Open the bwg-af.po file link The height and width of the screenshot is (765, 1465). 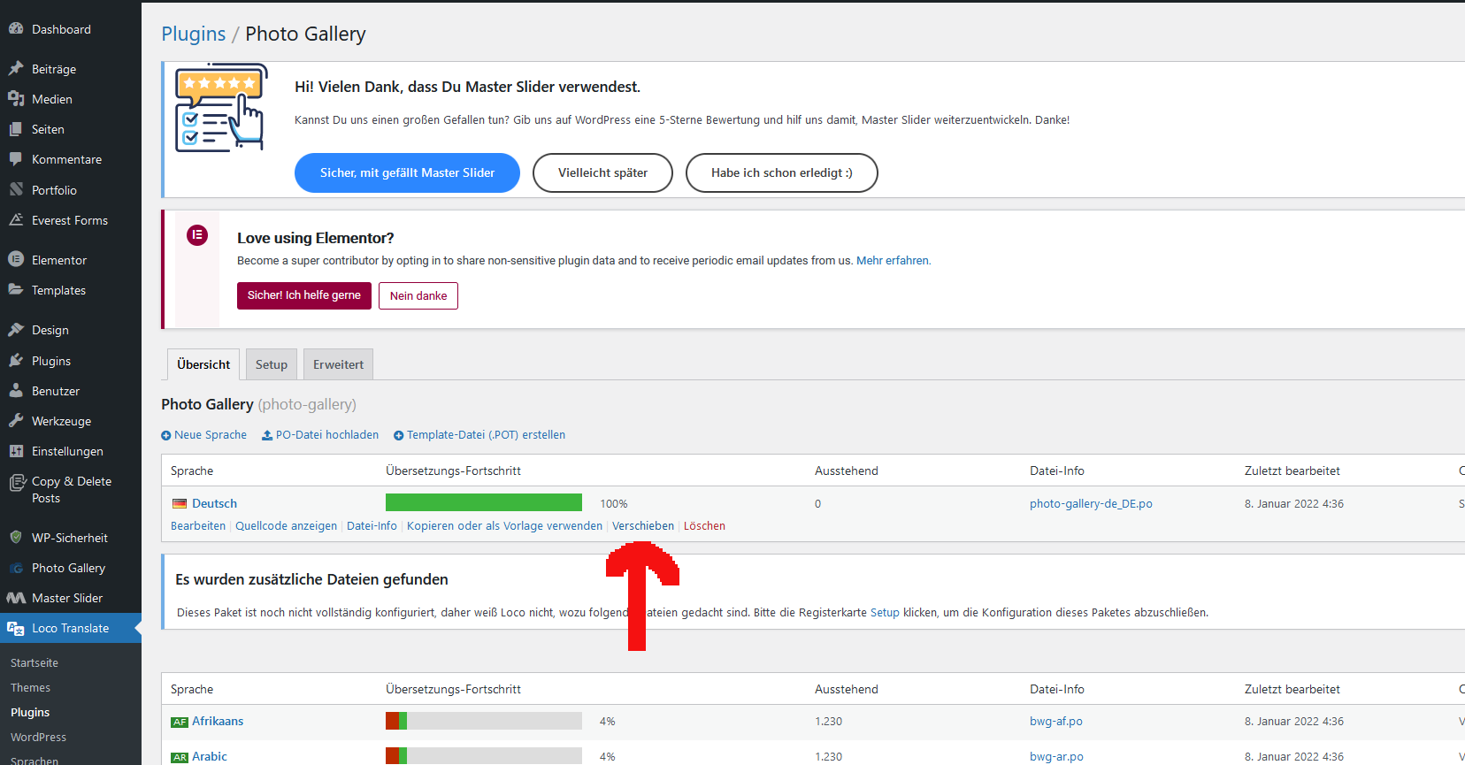pyautogui.click(x=1056, y=721)
